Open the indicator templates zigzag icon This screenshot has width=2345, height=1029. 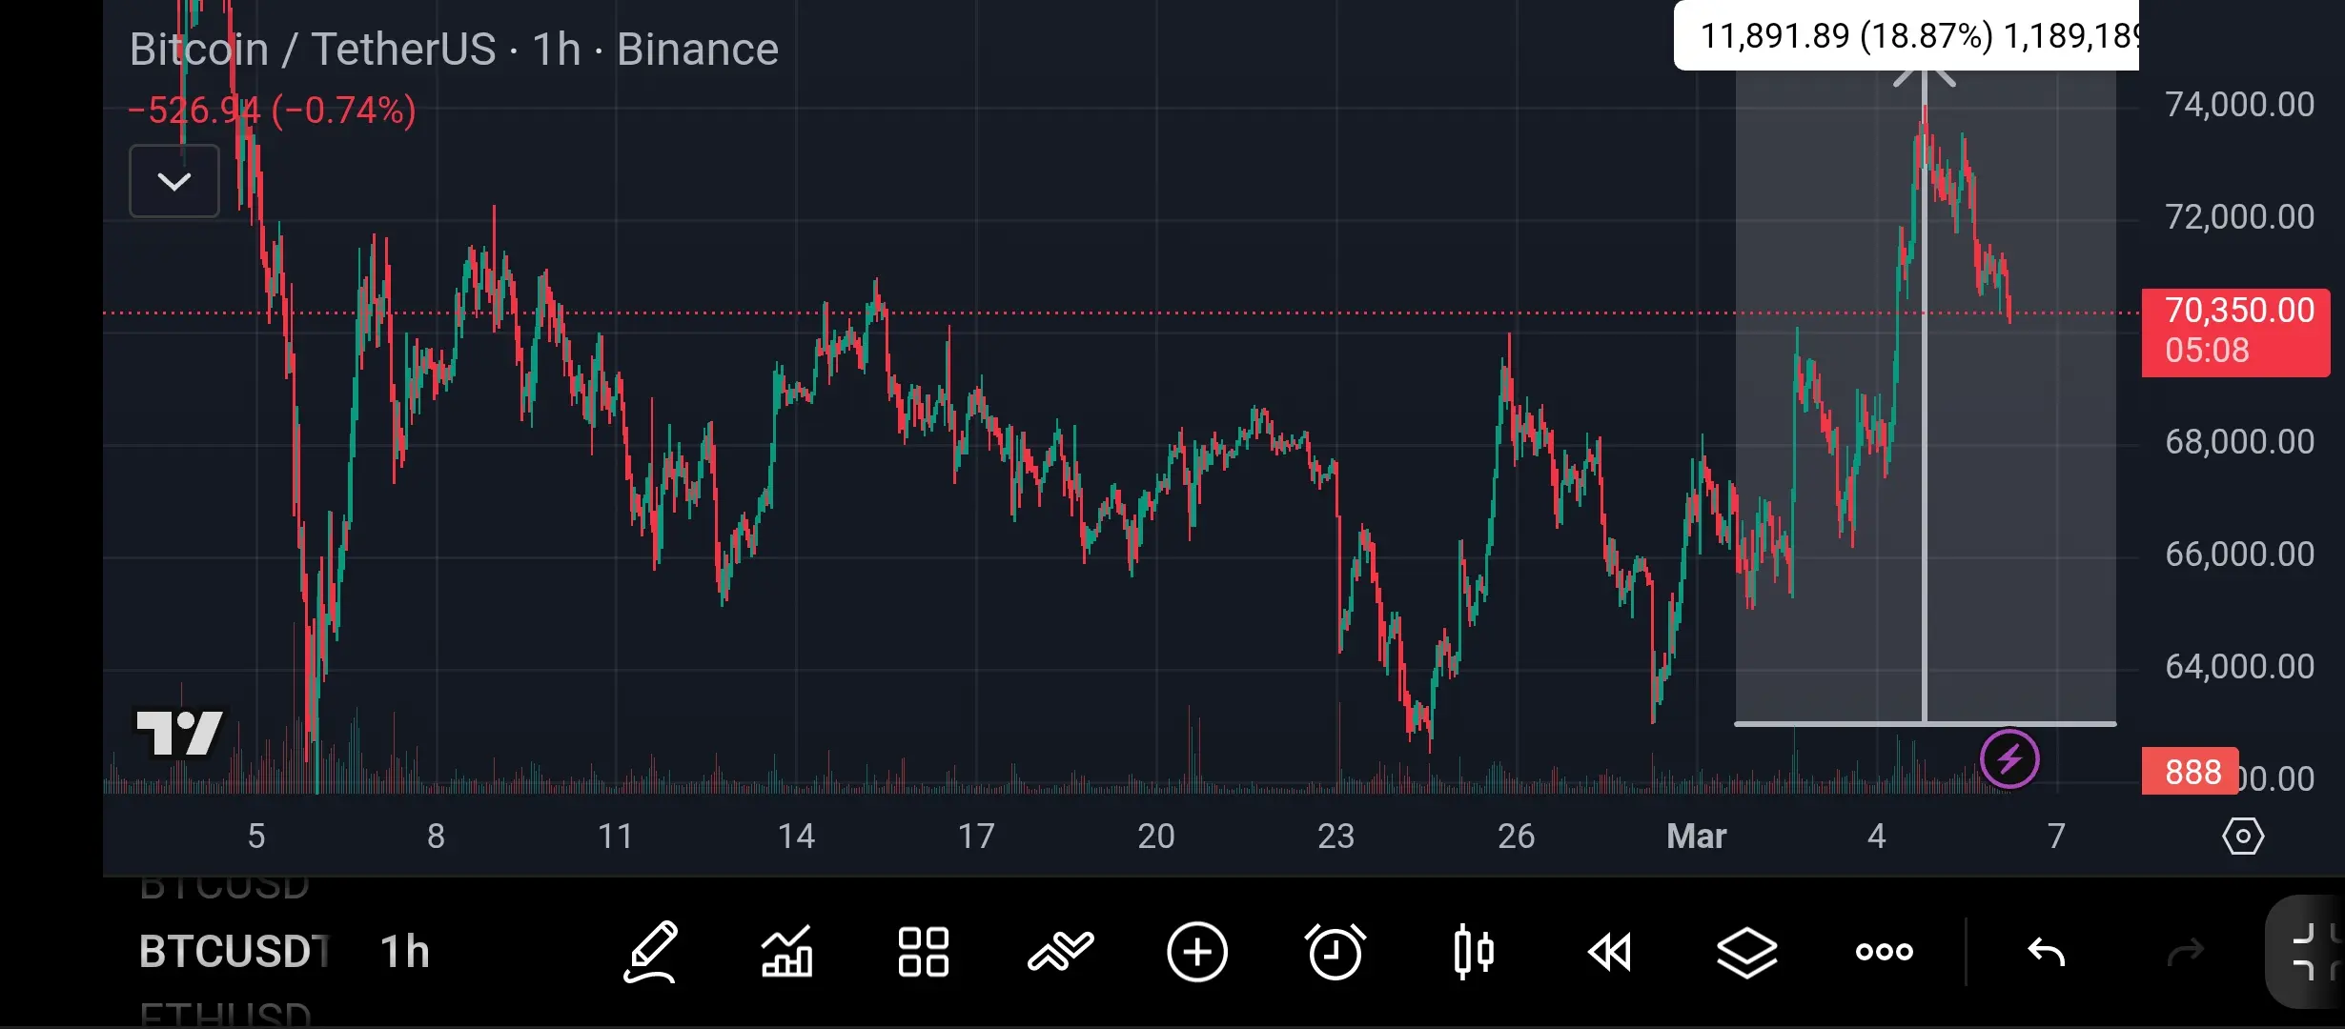point(1060,952)
